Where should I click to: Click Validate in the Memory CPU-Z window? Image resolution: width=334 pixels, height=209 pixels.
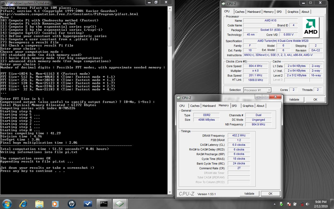[x=249, y=194]
